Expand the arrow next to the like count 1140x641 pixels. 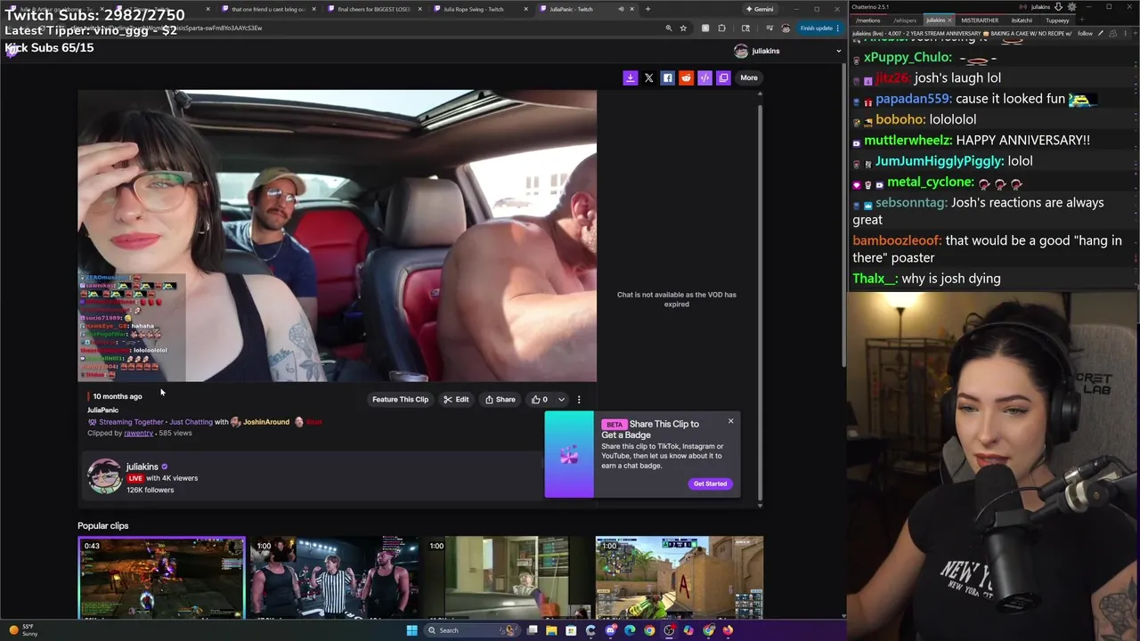pyautogui.click(x=561, y=399)
